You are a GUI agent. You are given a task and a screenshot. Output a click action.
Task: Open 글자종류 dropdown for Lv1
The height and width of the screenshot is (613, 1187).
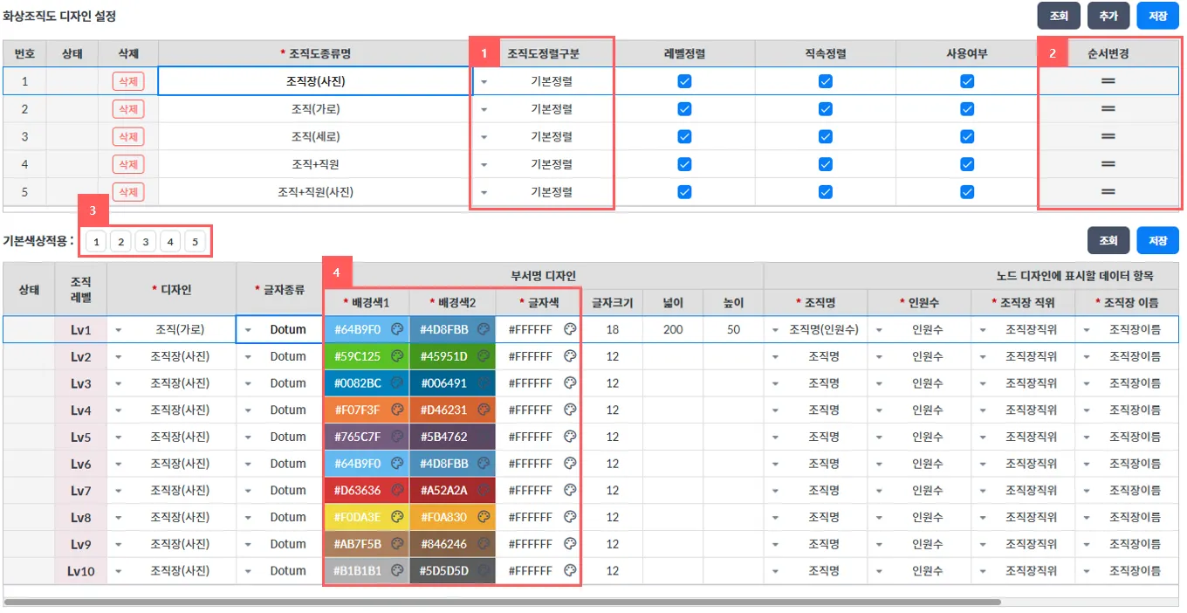pyautogui.click(x=248, y=330)
